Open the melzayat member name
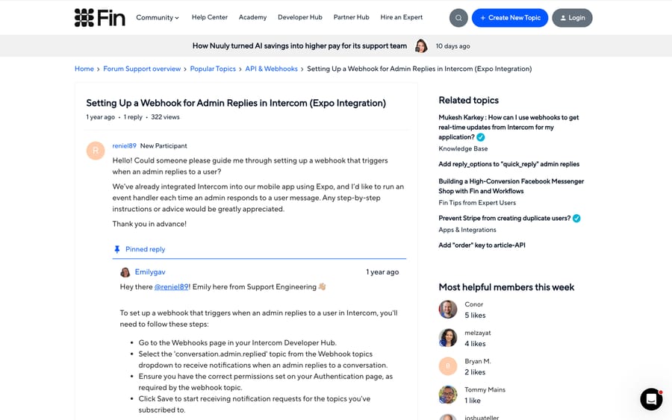This screenshot has height=420, width=672. [478, 333]
